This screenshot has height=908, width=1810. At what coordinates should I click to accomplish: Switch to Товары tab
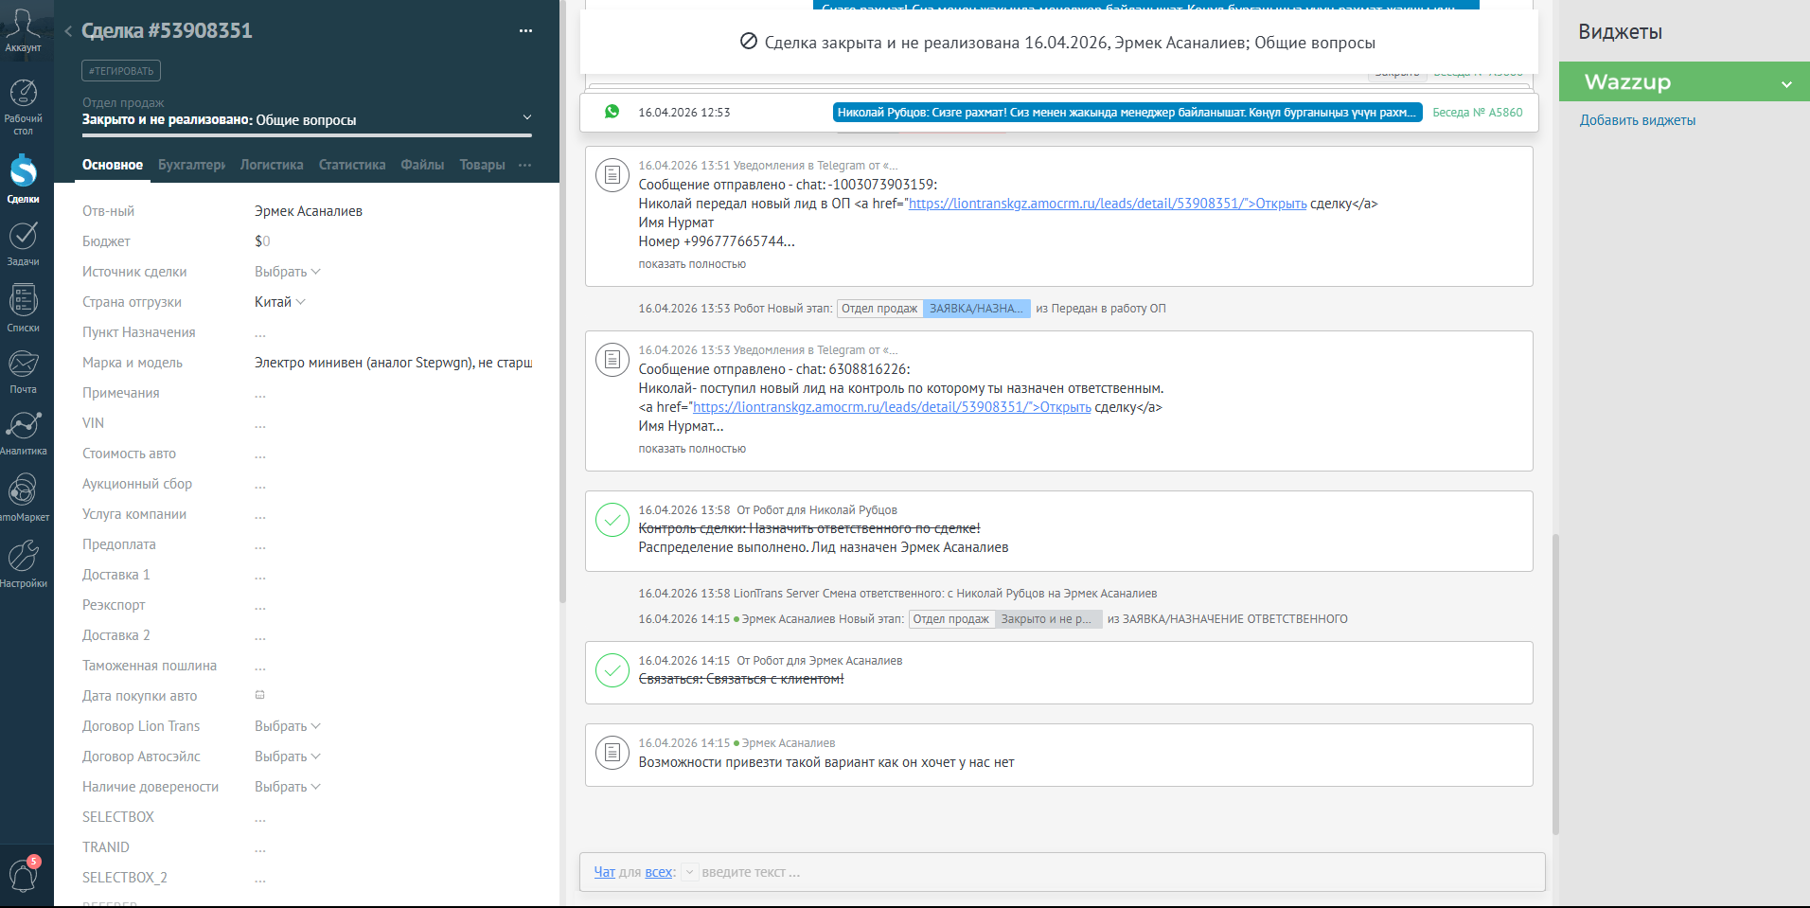[482, 165]
